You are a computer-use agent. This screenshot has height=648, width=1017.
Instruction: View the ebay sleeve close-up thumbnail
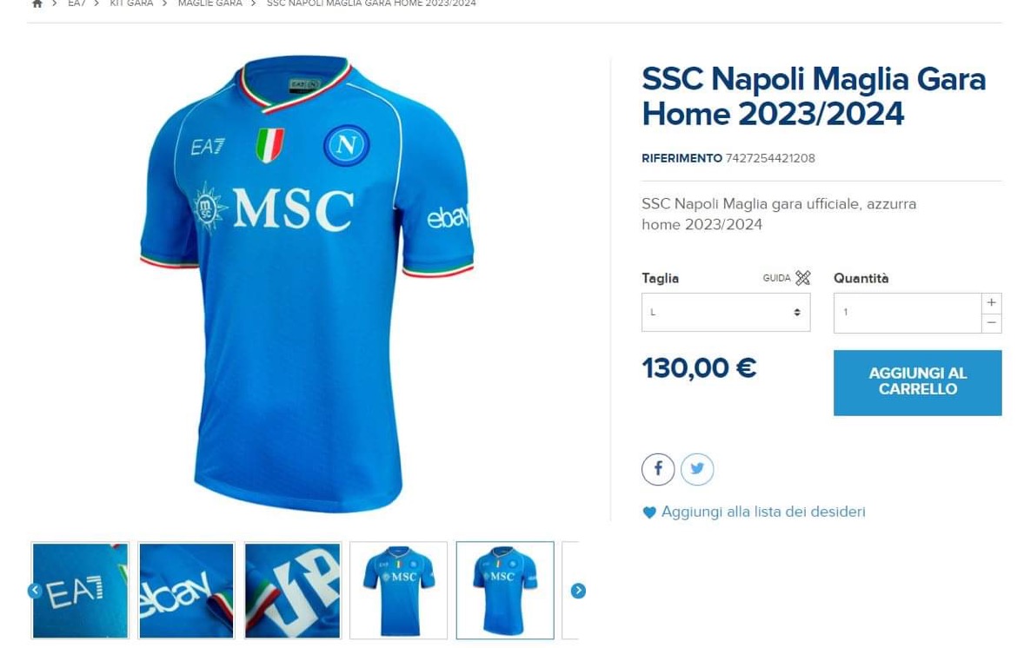[186, 591]
